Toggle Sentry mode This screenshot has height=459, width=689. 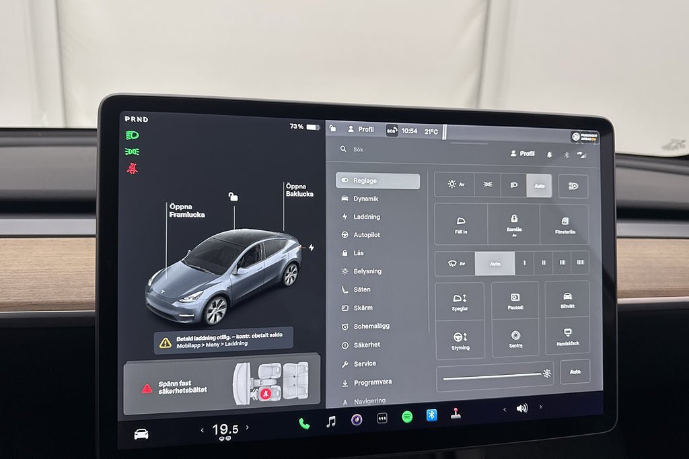pos(515,338)
